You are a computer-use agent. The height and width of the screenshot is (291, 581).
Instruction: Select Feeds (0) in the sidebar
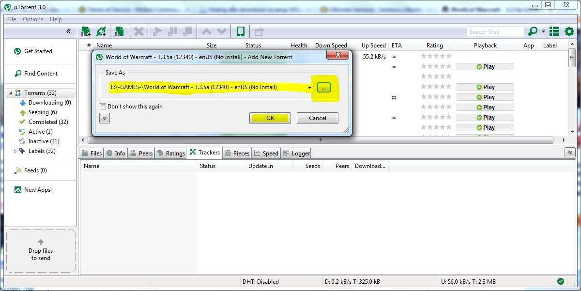31,170
